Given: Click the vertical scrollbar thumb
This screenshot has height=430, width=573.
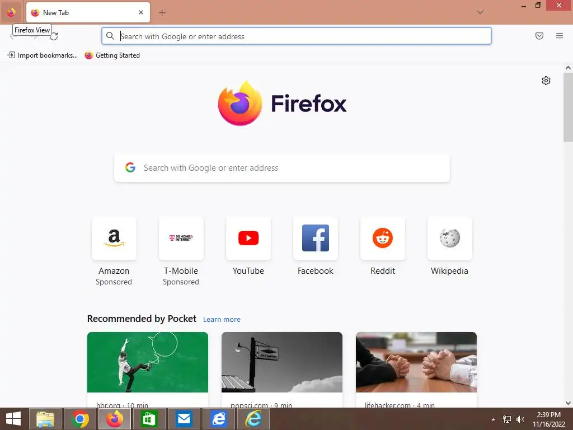Looking at the screenshot, I should 568,107.
